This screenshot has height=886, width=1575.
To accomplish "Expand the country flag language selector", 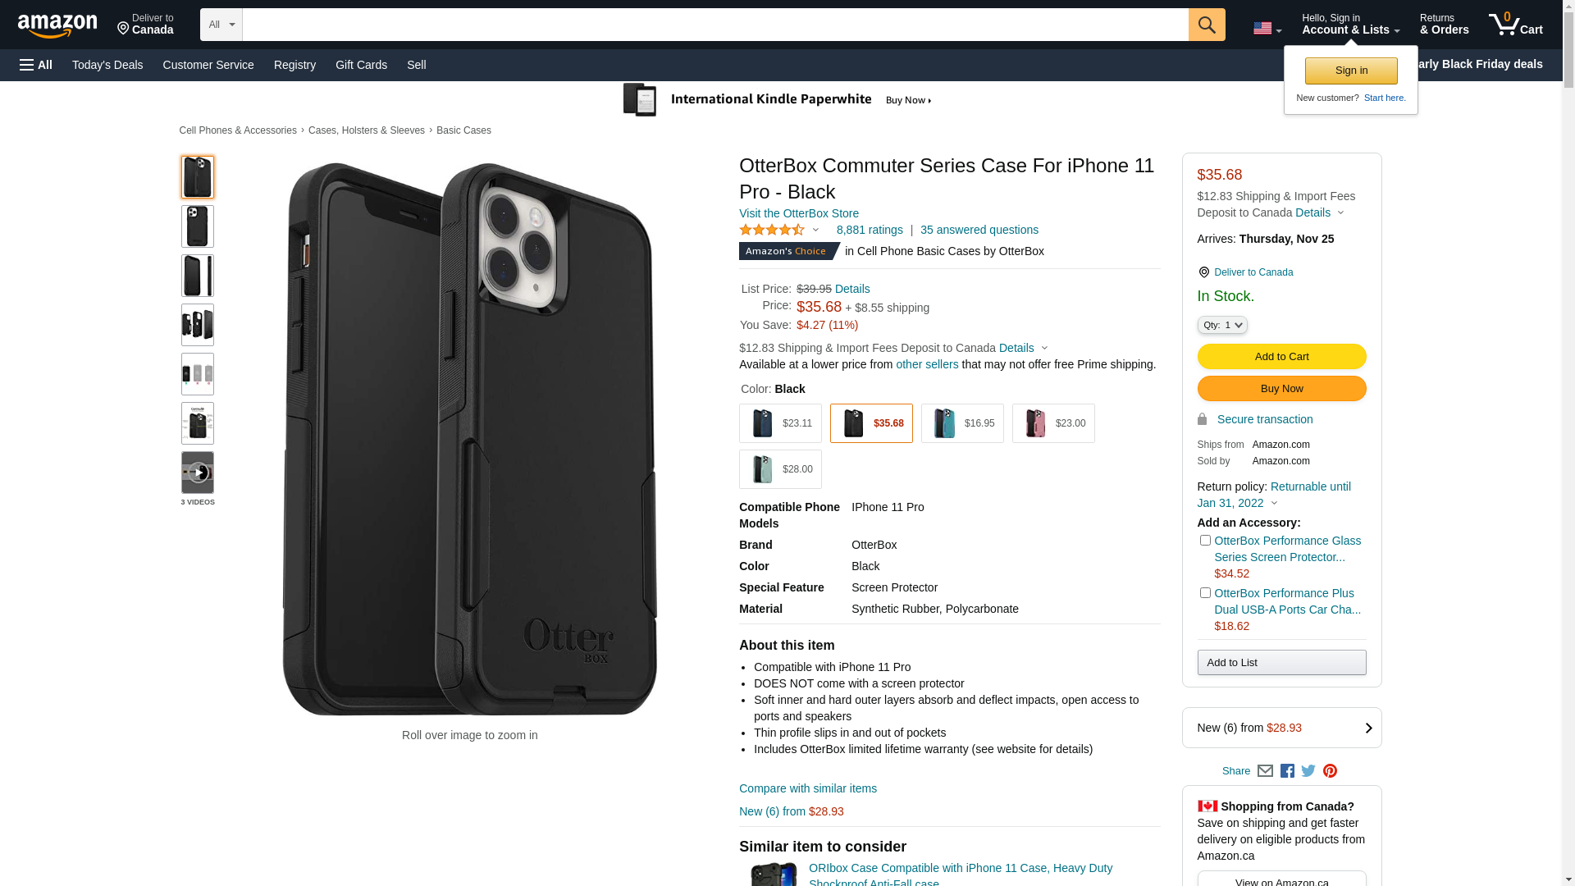I will coord(1267,29).
